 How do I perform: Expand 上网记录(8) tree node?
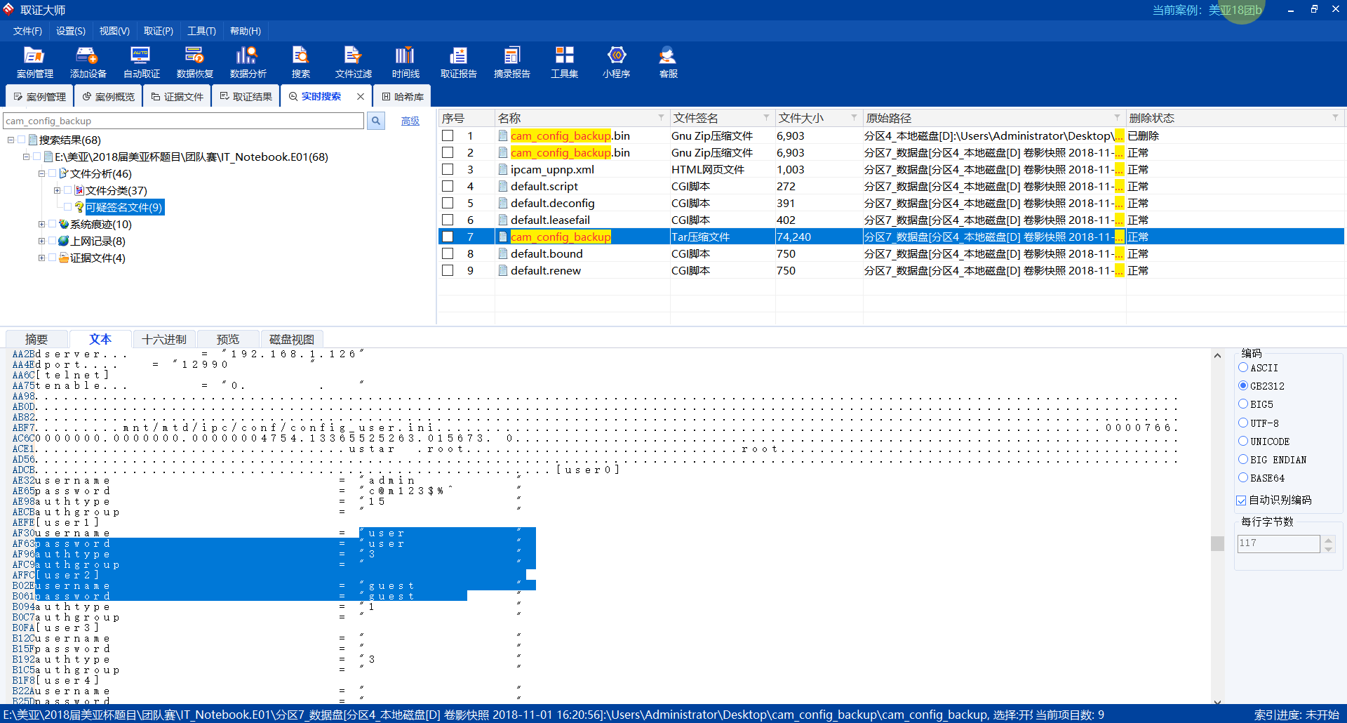click(x=41, y=241)
